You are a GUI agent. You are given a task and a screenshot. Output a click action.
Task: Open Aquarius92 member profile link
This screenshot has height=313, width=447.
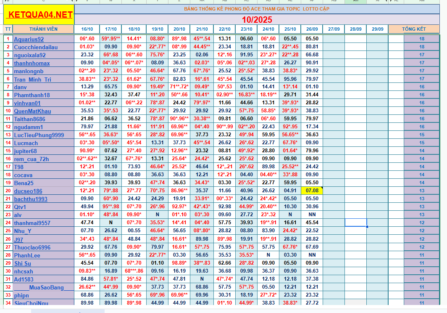29,39
